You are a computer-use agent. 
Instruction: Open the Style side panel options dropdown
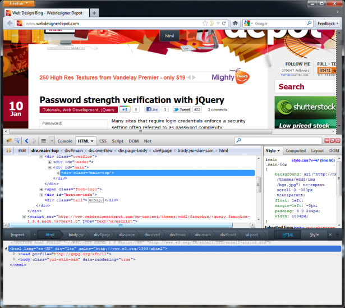279,151
